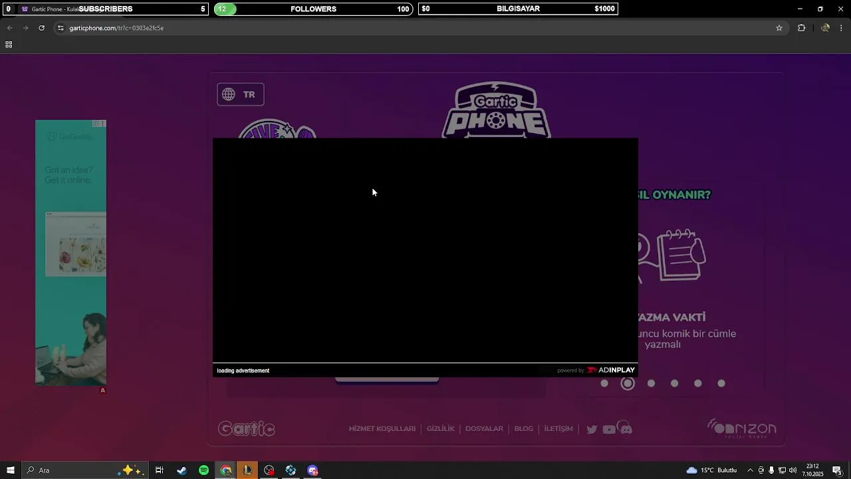The image size is (851, 479).
Task: Open Task View on the taskbar
Action: 160,470
